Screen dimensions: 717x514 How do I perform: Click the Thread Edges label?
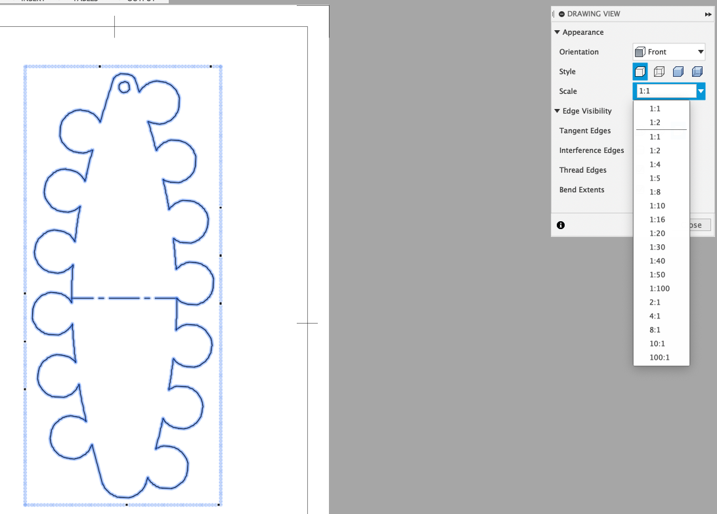[x=582, y=169]
